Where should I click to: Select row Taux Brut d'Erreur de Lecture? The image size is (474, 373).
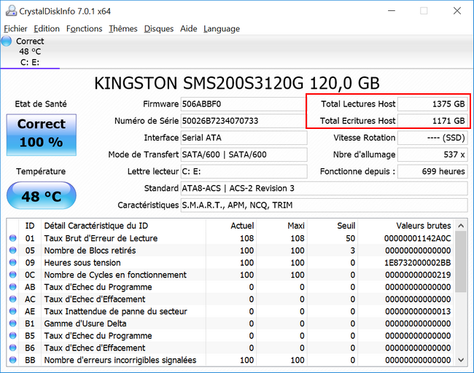pyautogui.click(x=230, y=238)
